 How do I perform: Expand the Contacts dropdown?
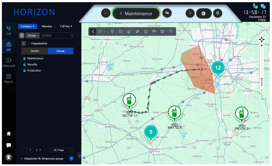27,26
